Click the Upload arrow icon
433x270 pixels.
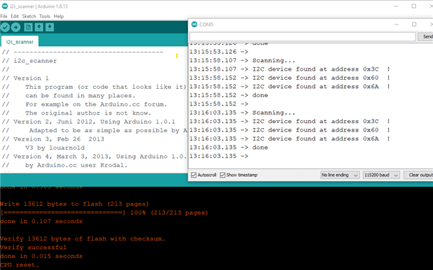click(16, 27)
